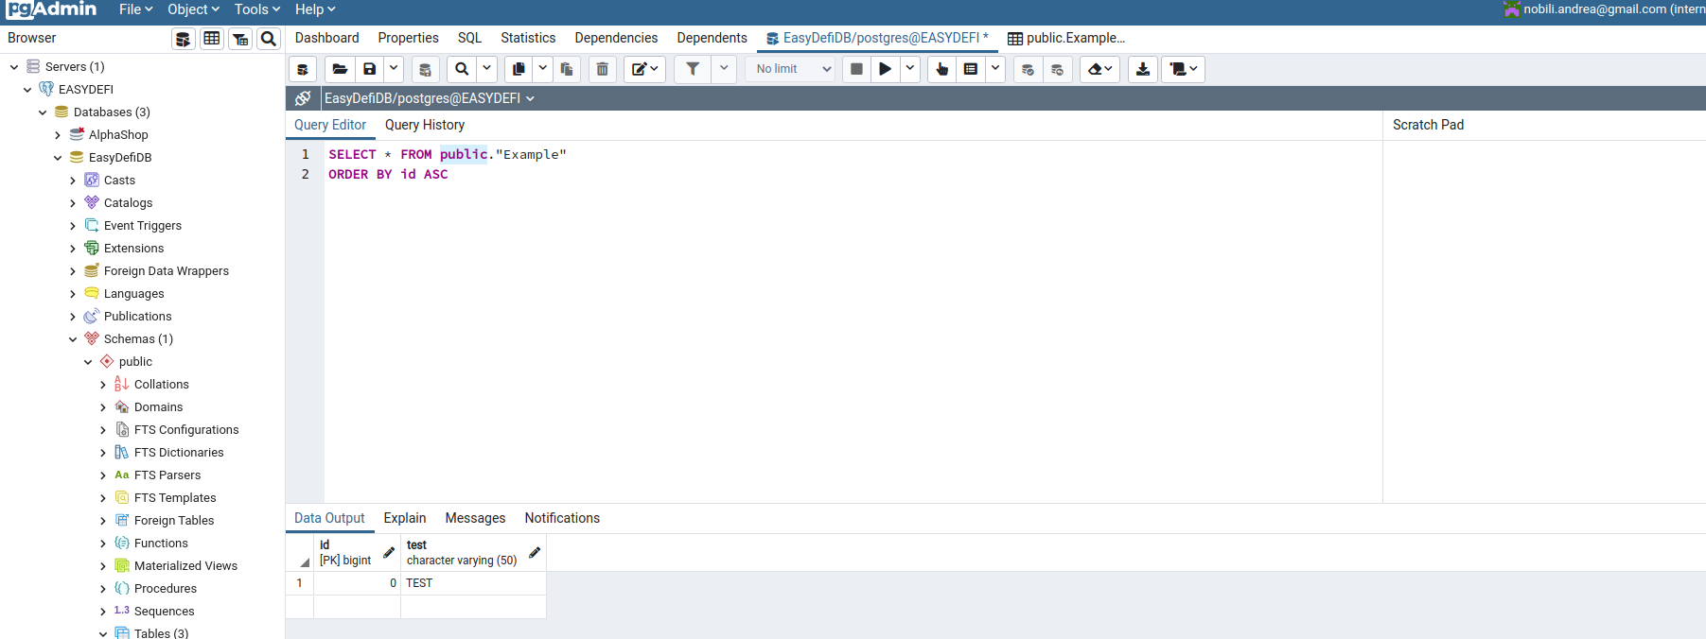This screenshot has height=639, width=1706.
Task: Click the pencil icon on test column header
Action: coord(535,552)
